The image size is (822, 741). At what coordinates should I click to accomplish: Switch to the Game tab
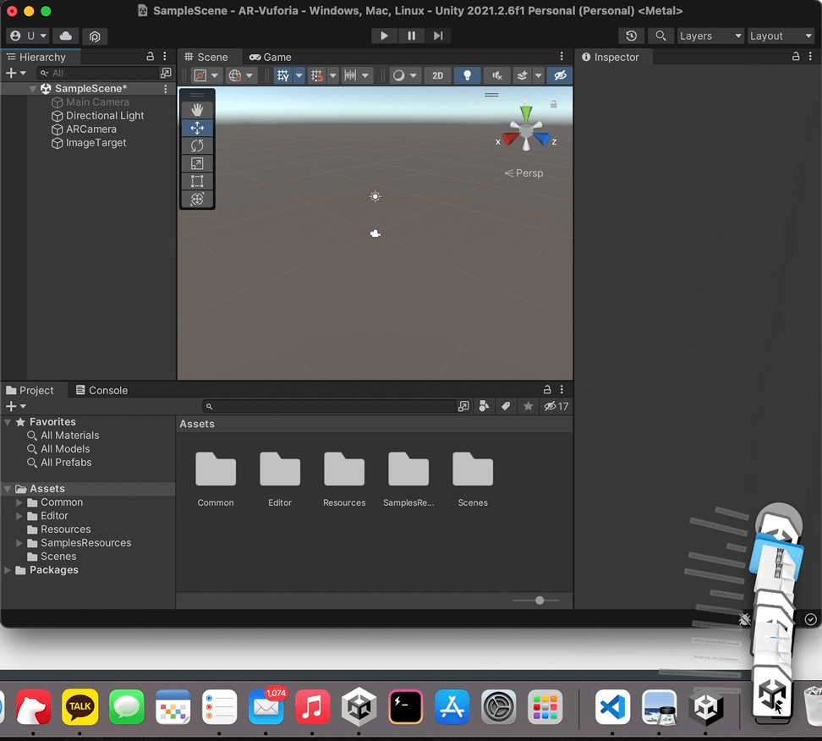coord(270,58)
